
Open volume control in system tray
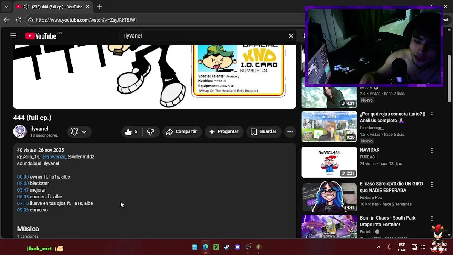click(422, 247)
